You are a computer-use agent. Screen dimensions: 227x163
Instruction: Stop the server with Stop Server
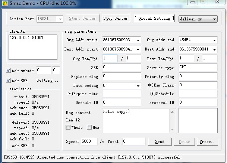pos(116,19)
